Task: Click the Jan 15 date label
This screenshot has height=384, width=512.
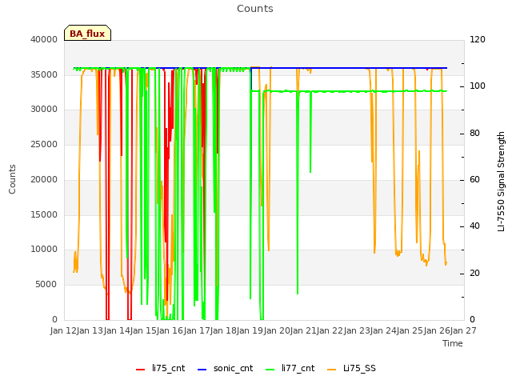Action: (143, 331)
